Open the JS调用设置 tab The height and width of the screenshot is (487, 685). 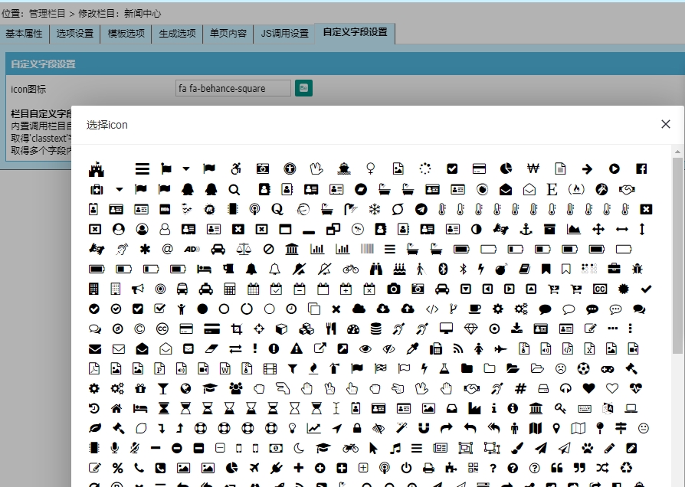284,34
